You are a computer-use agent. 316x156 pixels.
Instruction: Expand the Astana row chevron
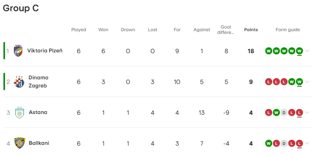pos(307,112)
